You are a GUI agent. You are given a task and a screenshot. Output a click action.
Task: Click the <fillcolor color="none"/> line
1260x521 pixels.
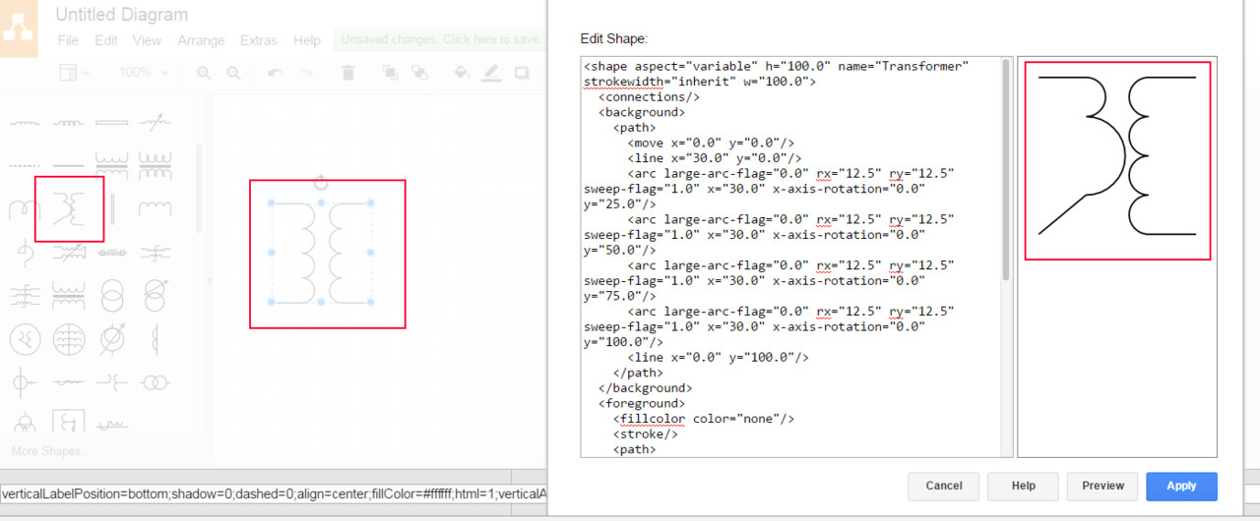(704, 419)
